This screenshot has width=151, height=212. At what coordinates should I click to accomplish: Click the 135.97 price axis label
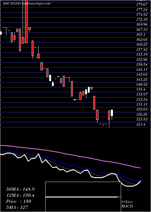pos(142,94)
